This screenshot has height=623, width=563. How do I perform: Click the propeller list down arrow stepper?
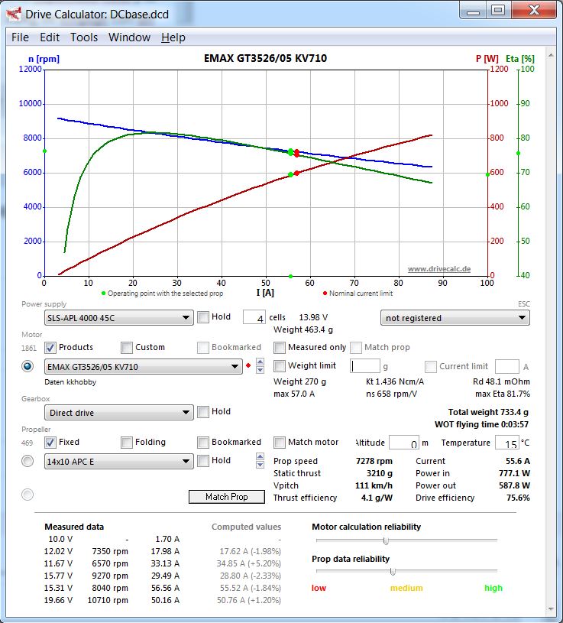[x=260, y=465]
